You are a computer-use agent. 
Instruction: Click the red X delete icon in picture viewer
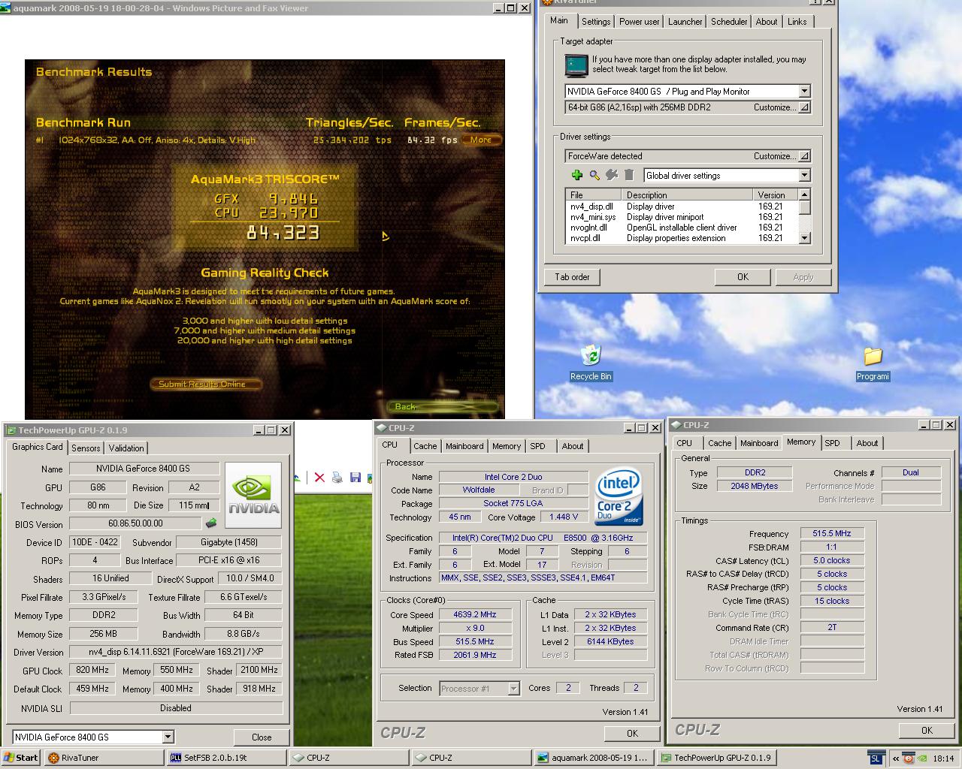[319, 478]
